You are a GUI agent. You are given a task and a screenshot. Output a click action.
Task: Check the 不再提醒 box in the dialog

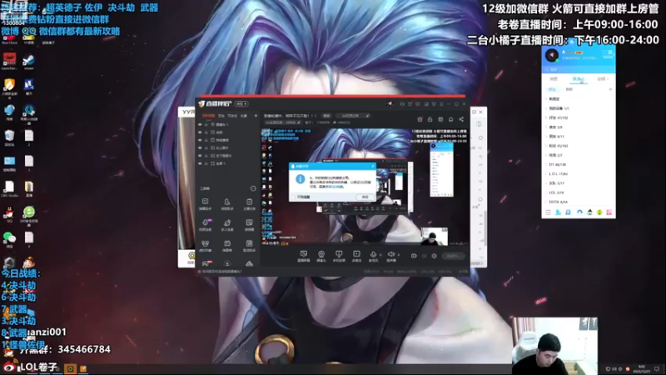294,197
